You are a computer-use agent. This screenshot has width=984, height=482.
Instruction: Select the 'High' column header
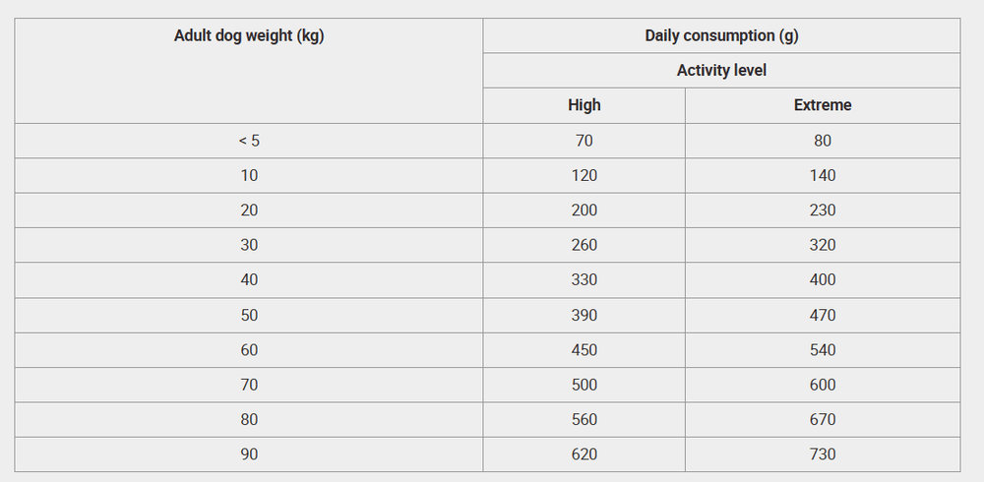point(584,105)
